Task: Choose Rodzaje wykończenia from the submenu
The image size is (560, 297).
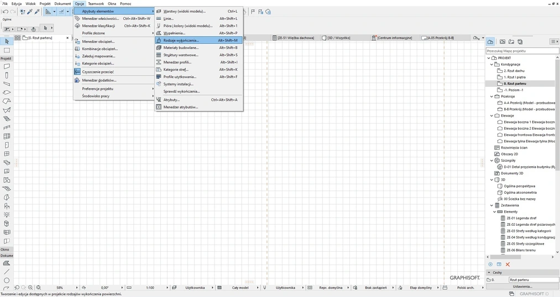Action: pyautogui.click(x=181, y=40)
